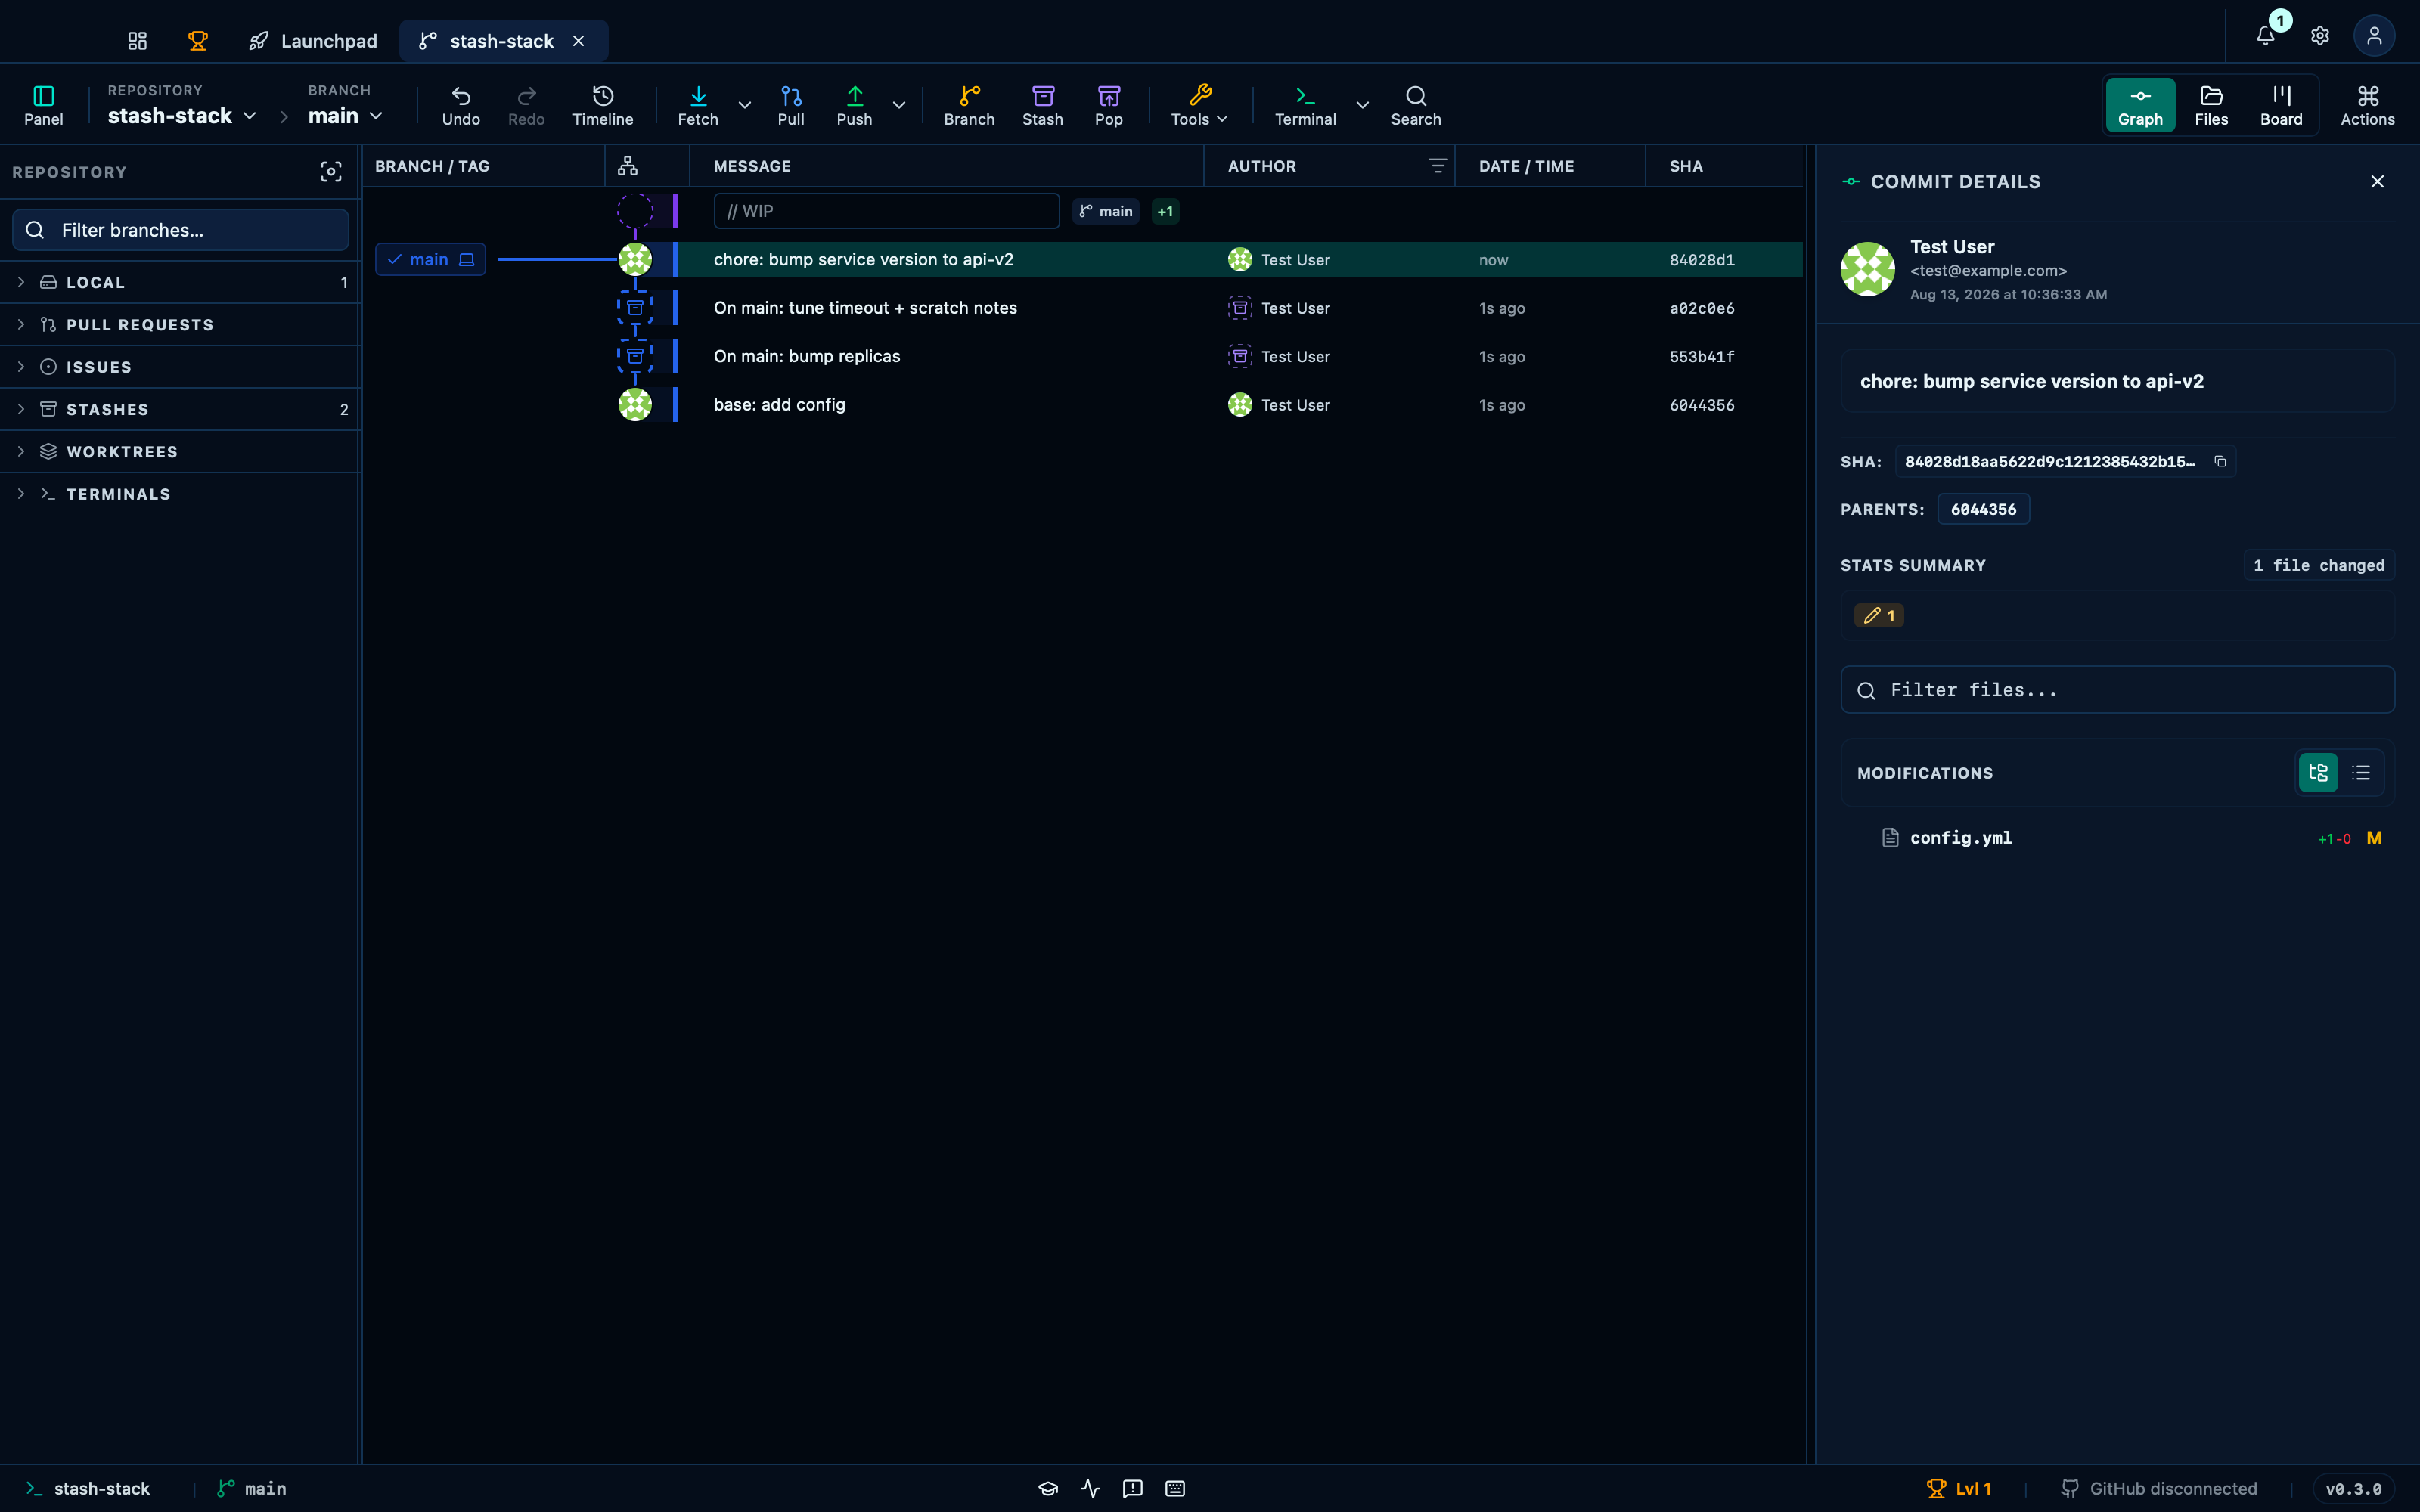Image resolution: width=2420 pixels, height=1512 pixels.
Task: Click GitHub disconnected status
Action: 2158,1488
